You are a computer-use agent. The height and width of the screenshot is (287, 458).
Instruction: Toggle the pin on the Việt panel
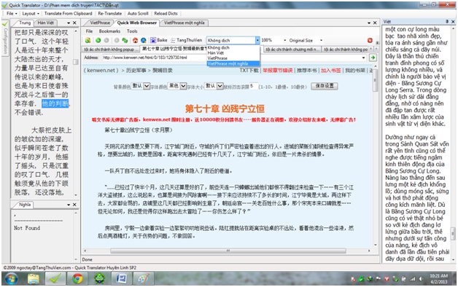tap(447, 22)
